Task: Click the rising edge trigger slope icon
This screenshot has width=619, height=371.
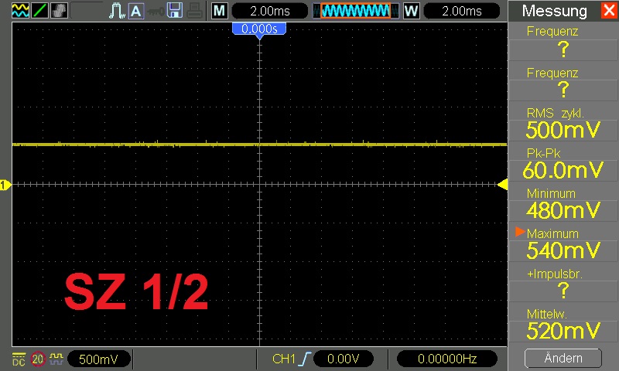Action: coord(305,359)
